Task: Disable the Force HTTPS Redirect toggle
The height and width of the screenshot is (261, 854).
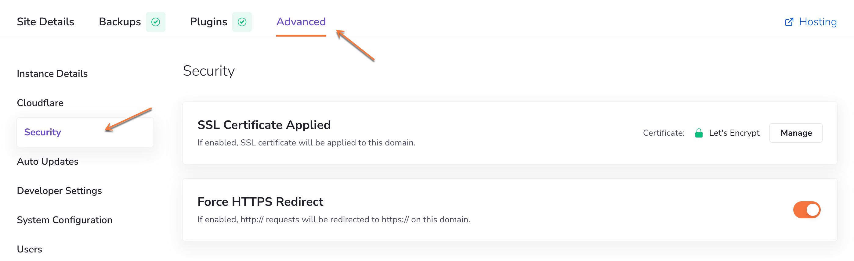Action: click(806, 210)
